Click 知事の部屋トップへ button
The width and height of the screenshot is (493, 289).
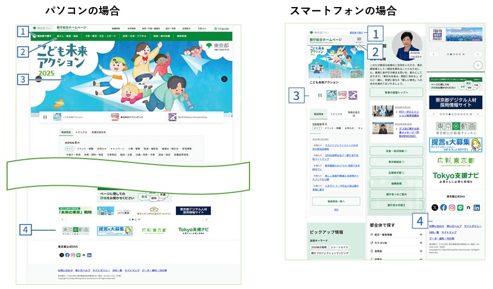(x=396, y=92)
